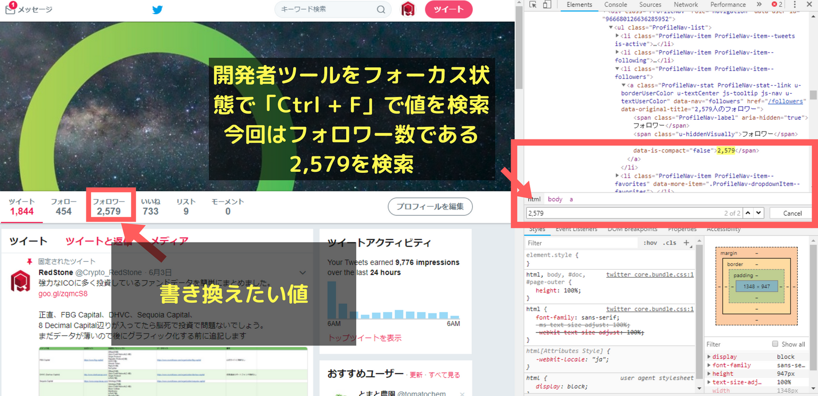Switch to the Console tab
The width and height of the screenshot is (818, 396).
pos(615,5)
